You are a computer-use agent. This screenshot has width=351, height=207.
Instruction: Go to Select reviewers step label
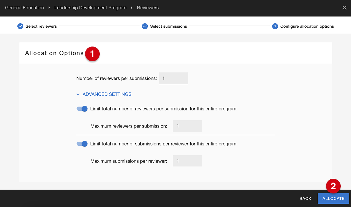tap(41, 26)
